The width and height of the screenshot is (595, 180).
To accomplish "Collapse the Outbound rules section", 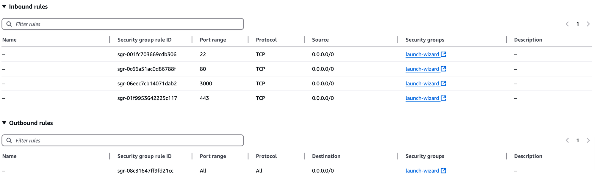I will pyautogui.click(x=4, y=123).
